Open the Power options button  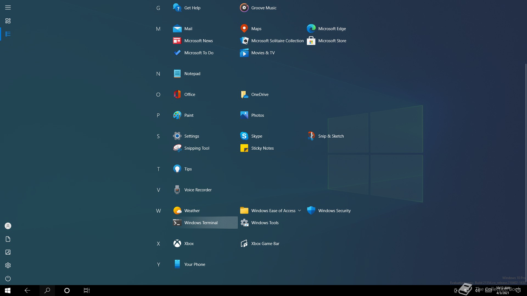coord(8,278)
